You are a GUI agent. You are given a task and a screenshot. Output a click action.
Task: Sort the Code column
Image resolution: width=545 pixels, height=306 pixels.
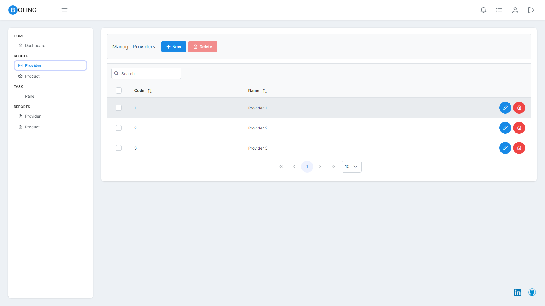(150, 90)
